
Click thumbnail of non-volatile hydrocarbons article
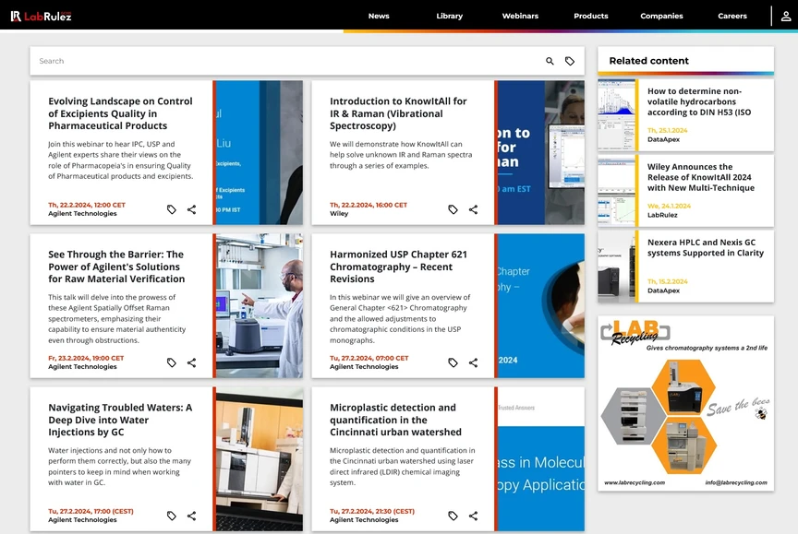(x=616, y=115)
